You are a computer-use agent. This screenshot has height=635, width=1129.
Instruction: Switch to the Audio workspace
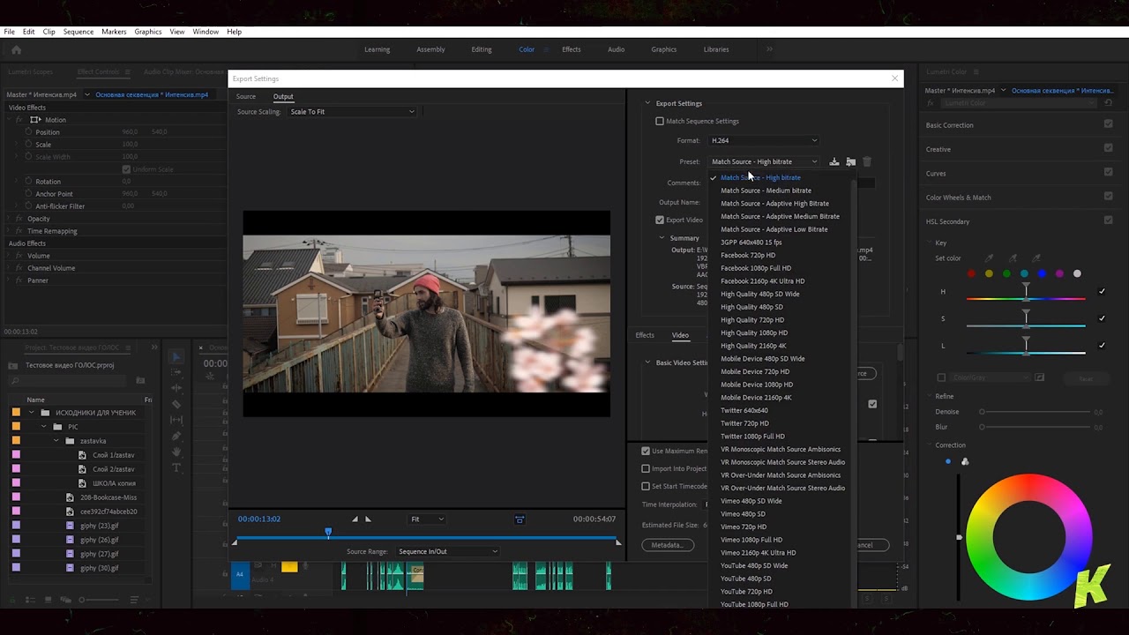point(617,49)
